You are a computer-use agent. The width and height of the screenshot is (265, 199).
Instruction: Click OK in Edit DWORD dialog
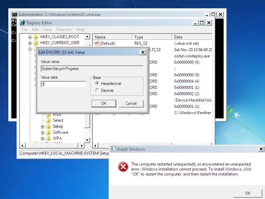(104, 103)
